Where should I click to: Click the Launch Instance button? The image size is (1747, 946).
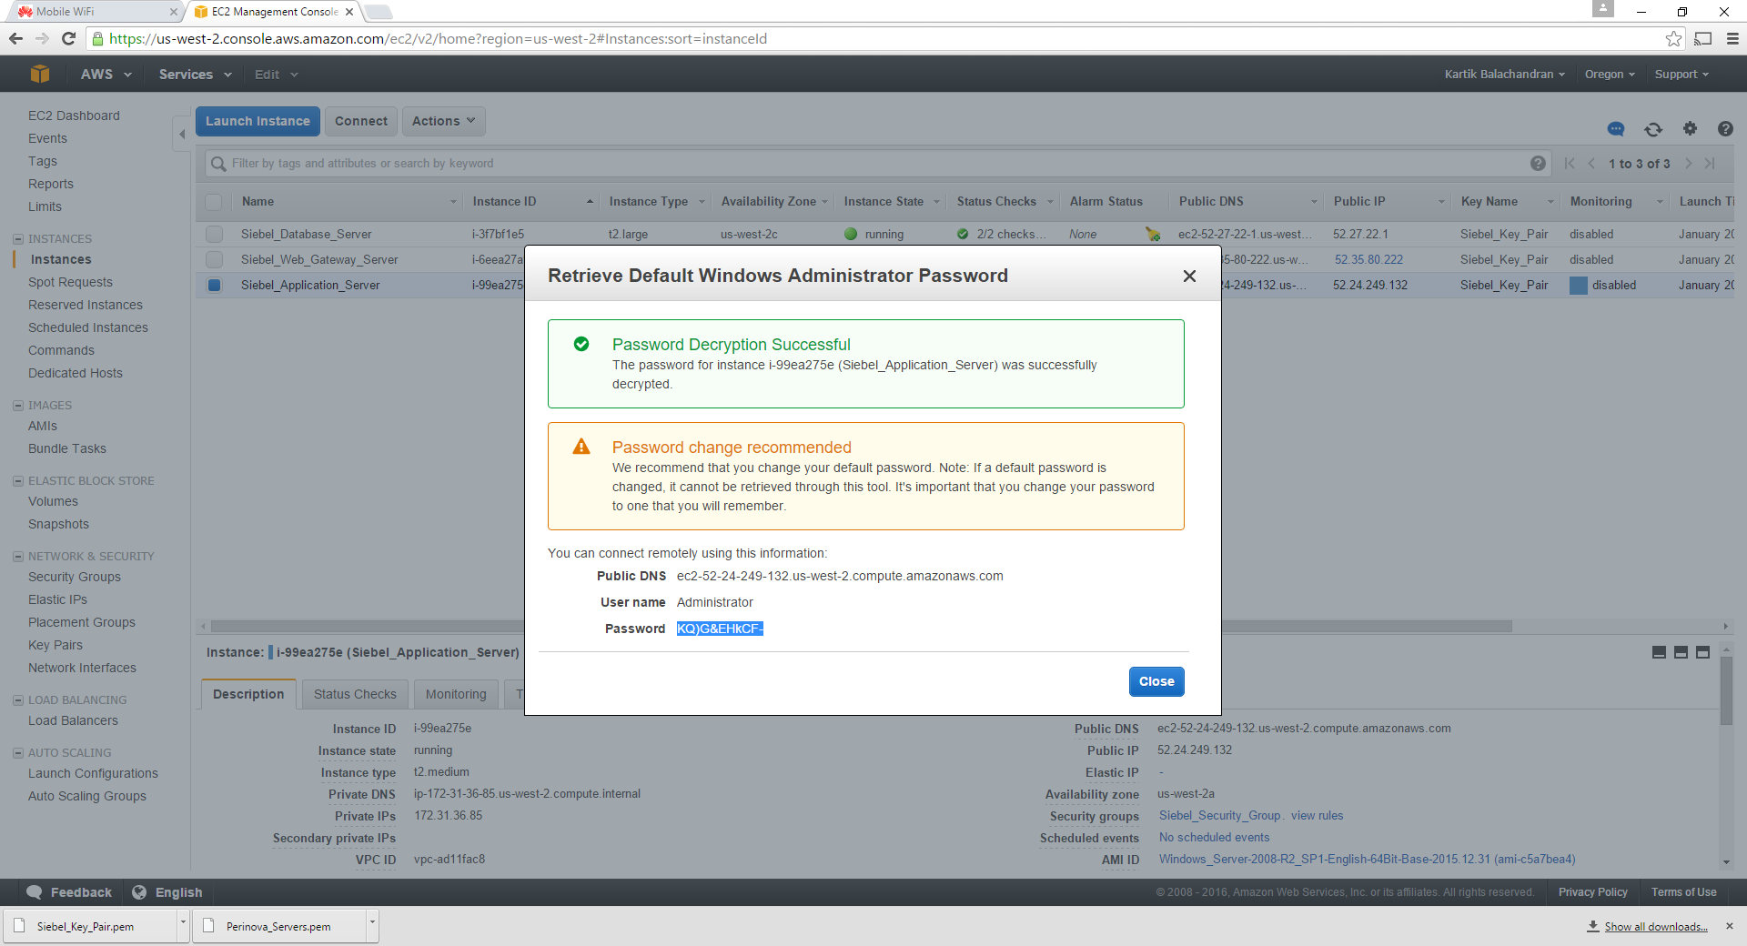click(x=258, y=121)
